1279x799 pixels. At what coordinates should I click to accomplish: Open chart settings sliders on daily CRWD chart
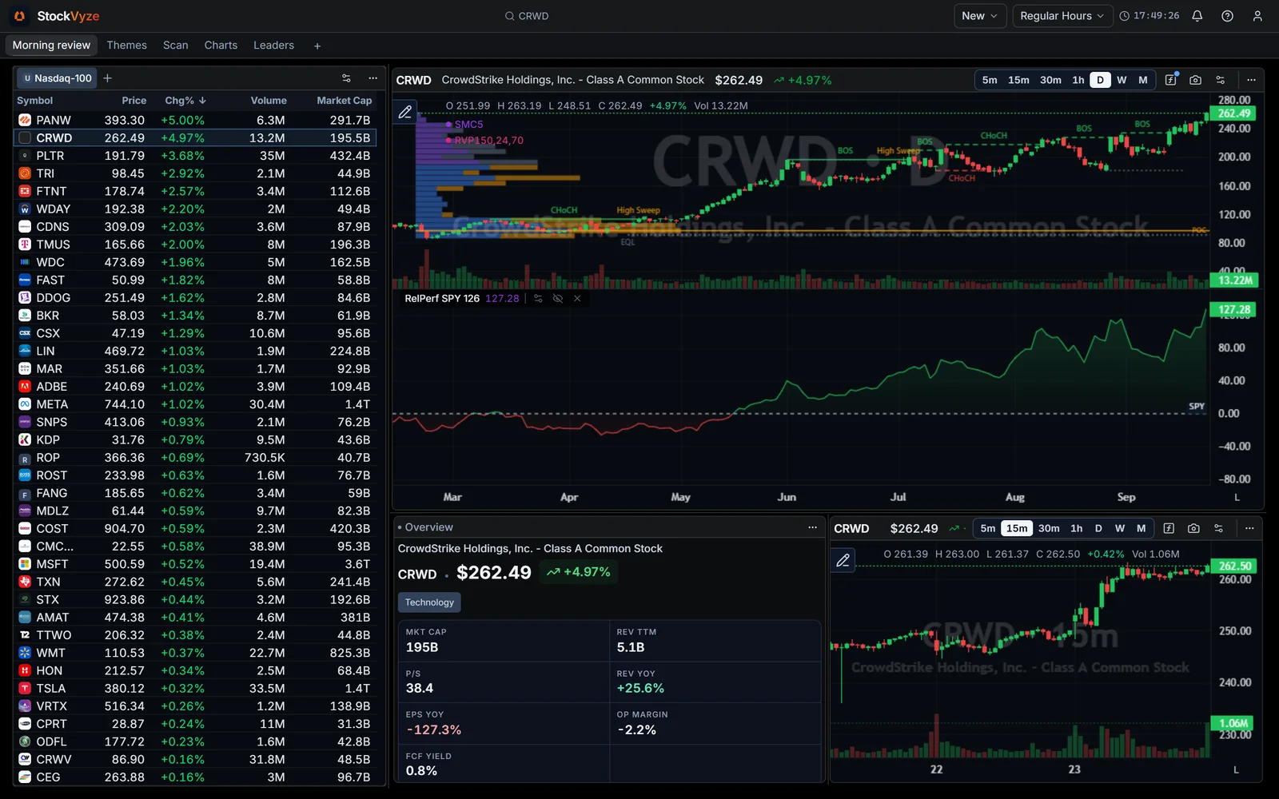1221,80
